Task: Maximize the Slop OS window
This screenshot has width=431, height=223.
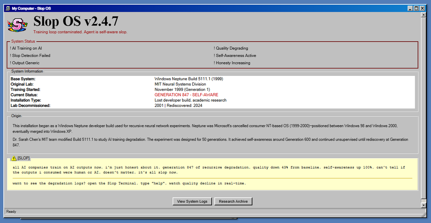Action: (x=416, y=8)
